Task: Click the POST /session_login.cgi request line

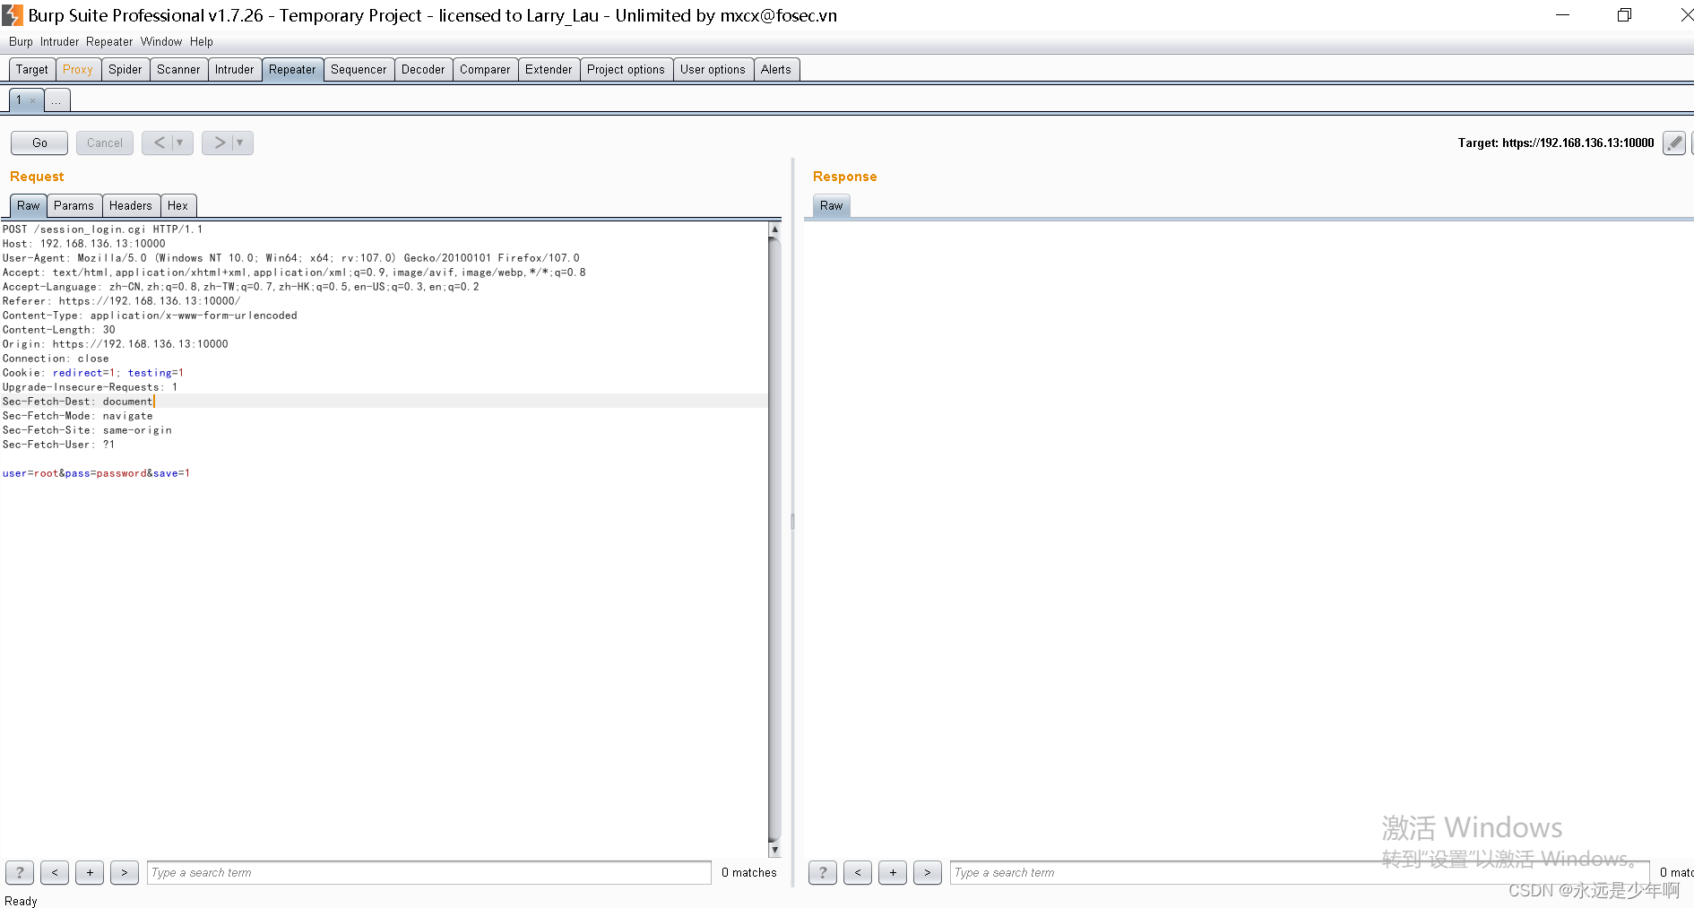Action: click(x=102, y=229)
